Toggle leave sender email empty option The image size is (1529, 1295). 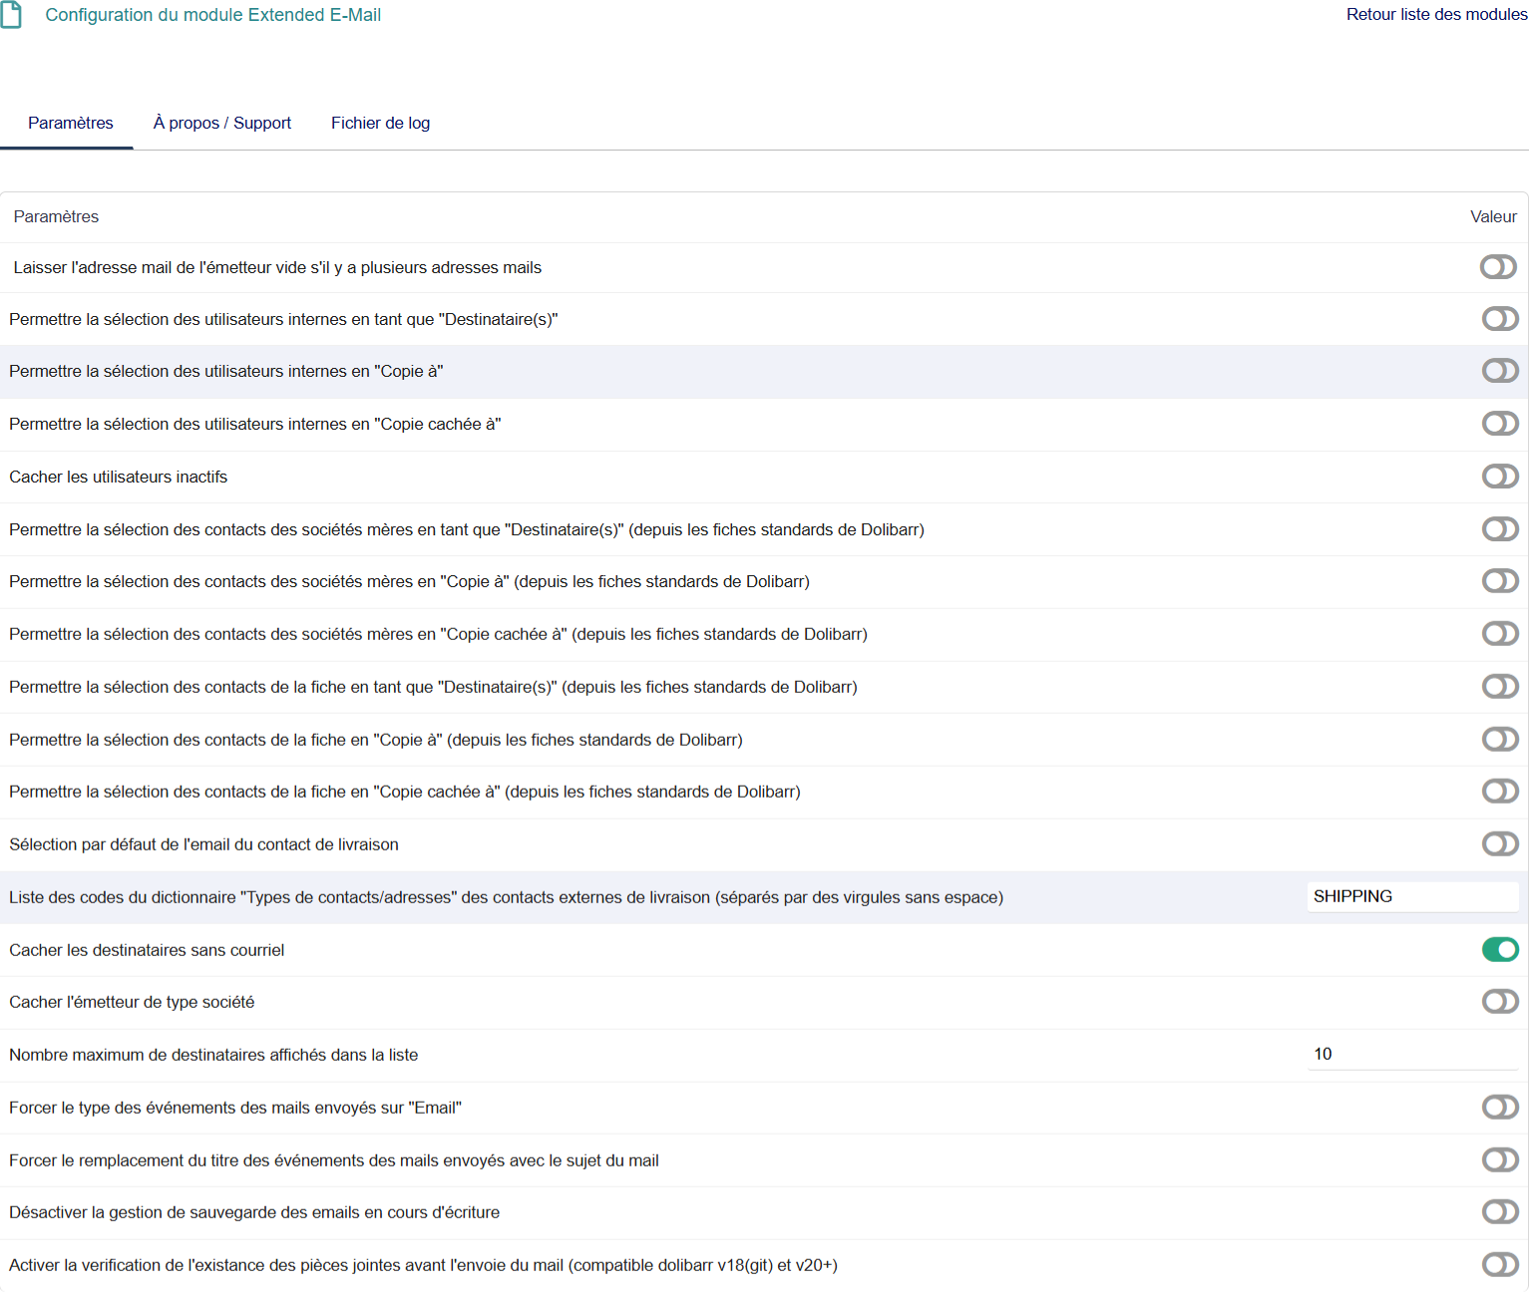(1498, 267)
